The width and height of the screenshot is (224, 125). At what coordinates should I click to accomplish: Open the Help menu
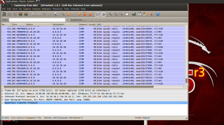click(83, 9)
